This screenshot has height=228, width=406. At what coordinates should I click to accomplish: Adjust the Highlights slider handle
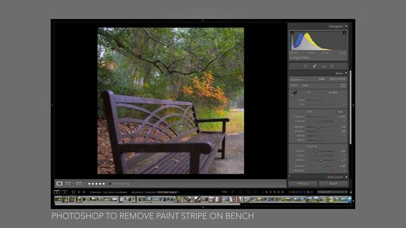pyautogui.click(x=318, y=127)
